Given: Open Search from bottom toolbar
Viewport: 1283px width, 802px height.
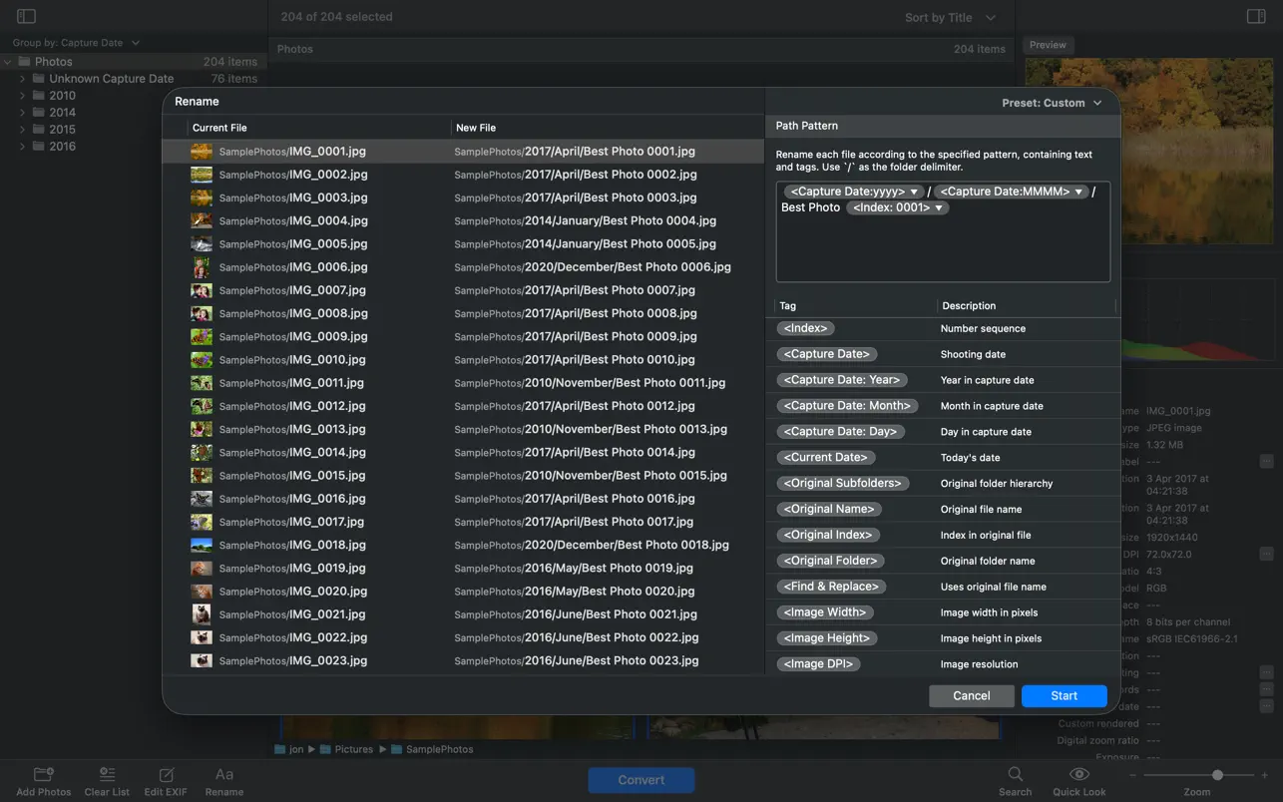Looking at the screenshot, I should tap(1015, 775).
